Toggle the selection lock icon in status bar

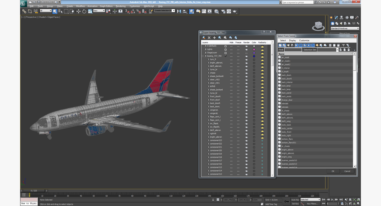coord(213,200)
